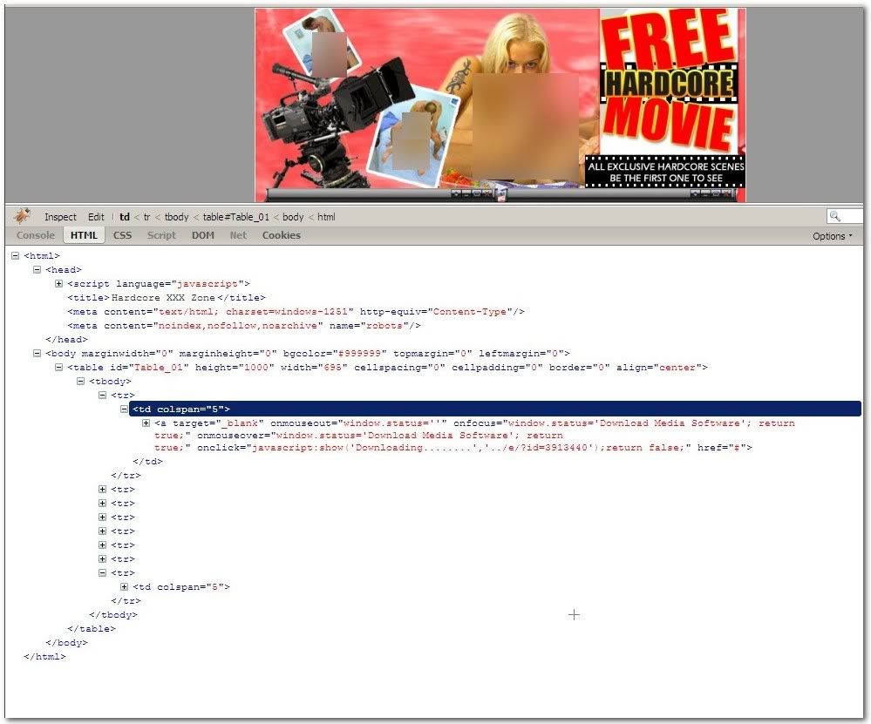Image resolution: width=871 pixels, height=724 pixels.
Task: Collapse the root html node
Action: click(x=15, y=256)
